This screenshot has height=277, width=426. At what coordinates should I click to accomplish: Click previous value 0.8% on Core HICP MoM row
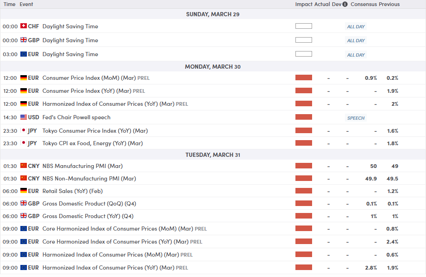click(x=392, y=229)
